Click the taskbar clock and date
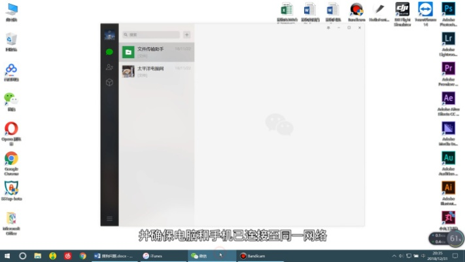 click(x=438, y=255)
